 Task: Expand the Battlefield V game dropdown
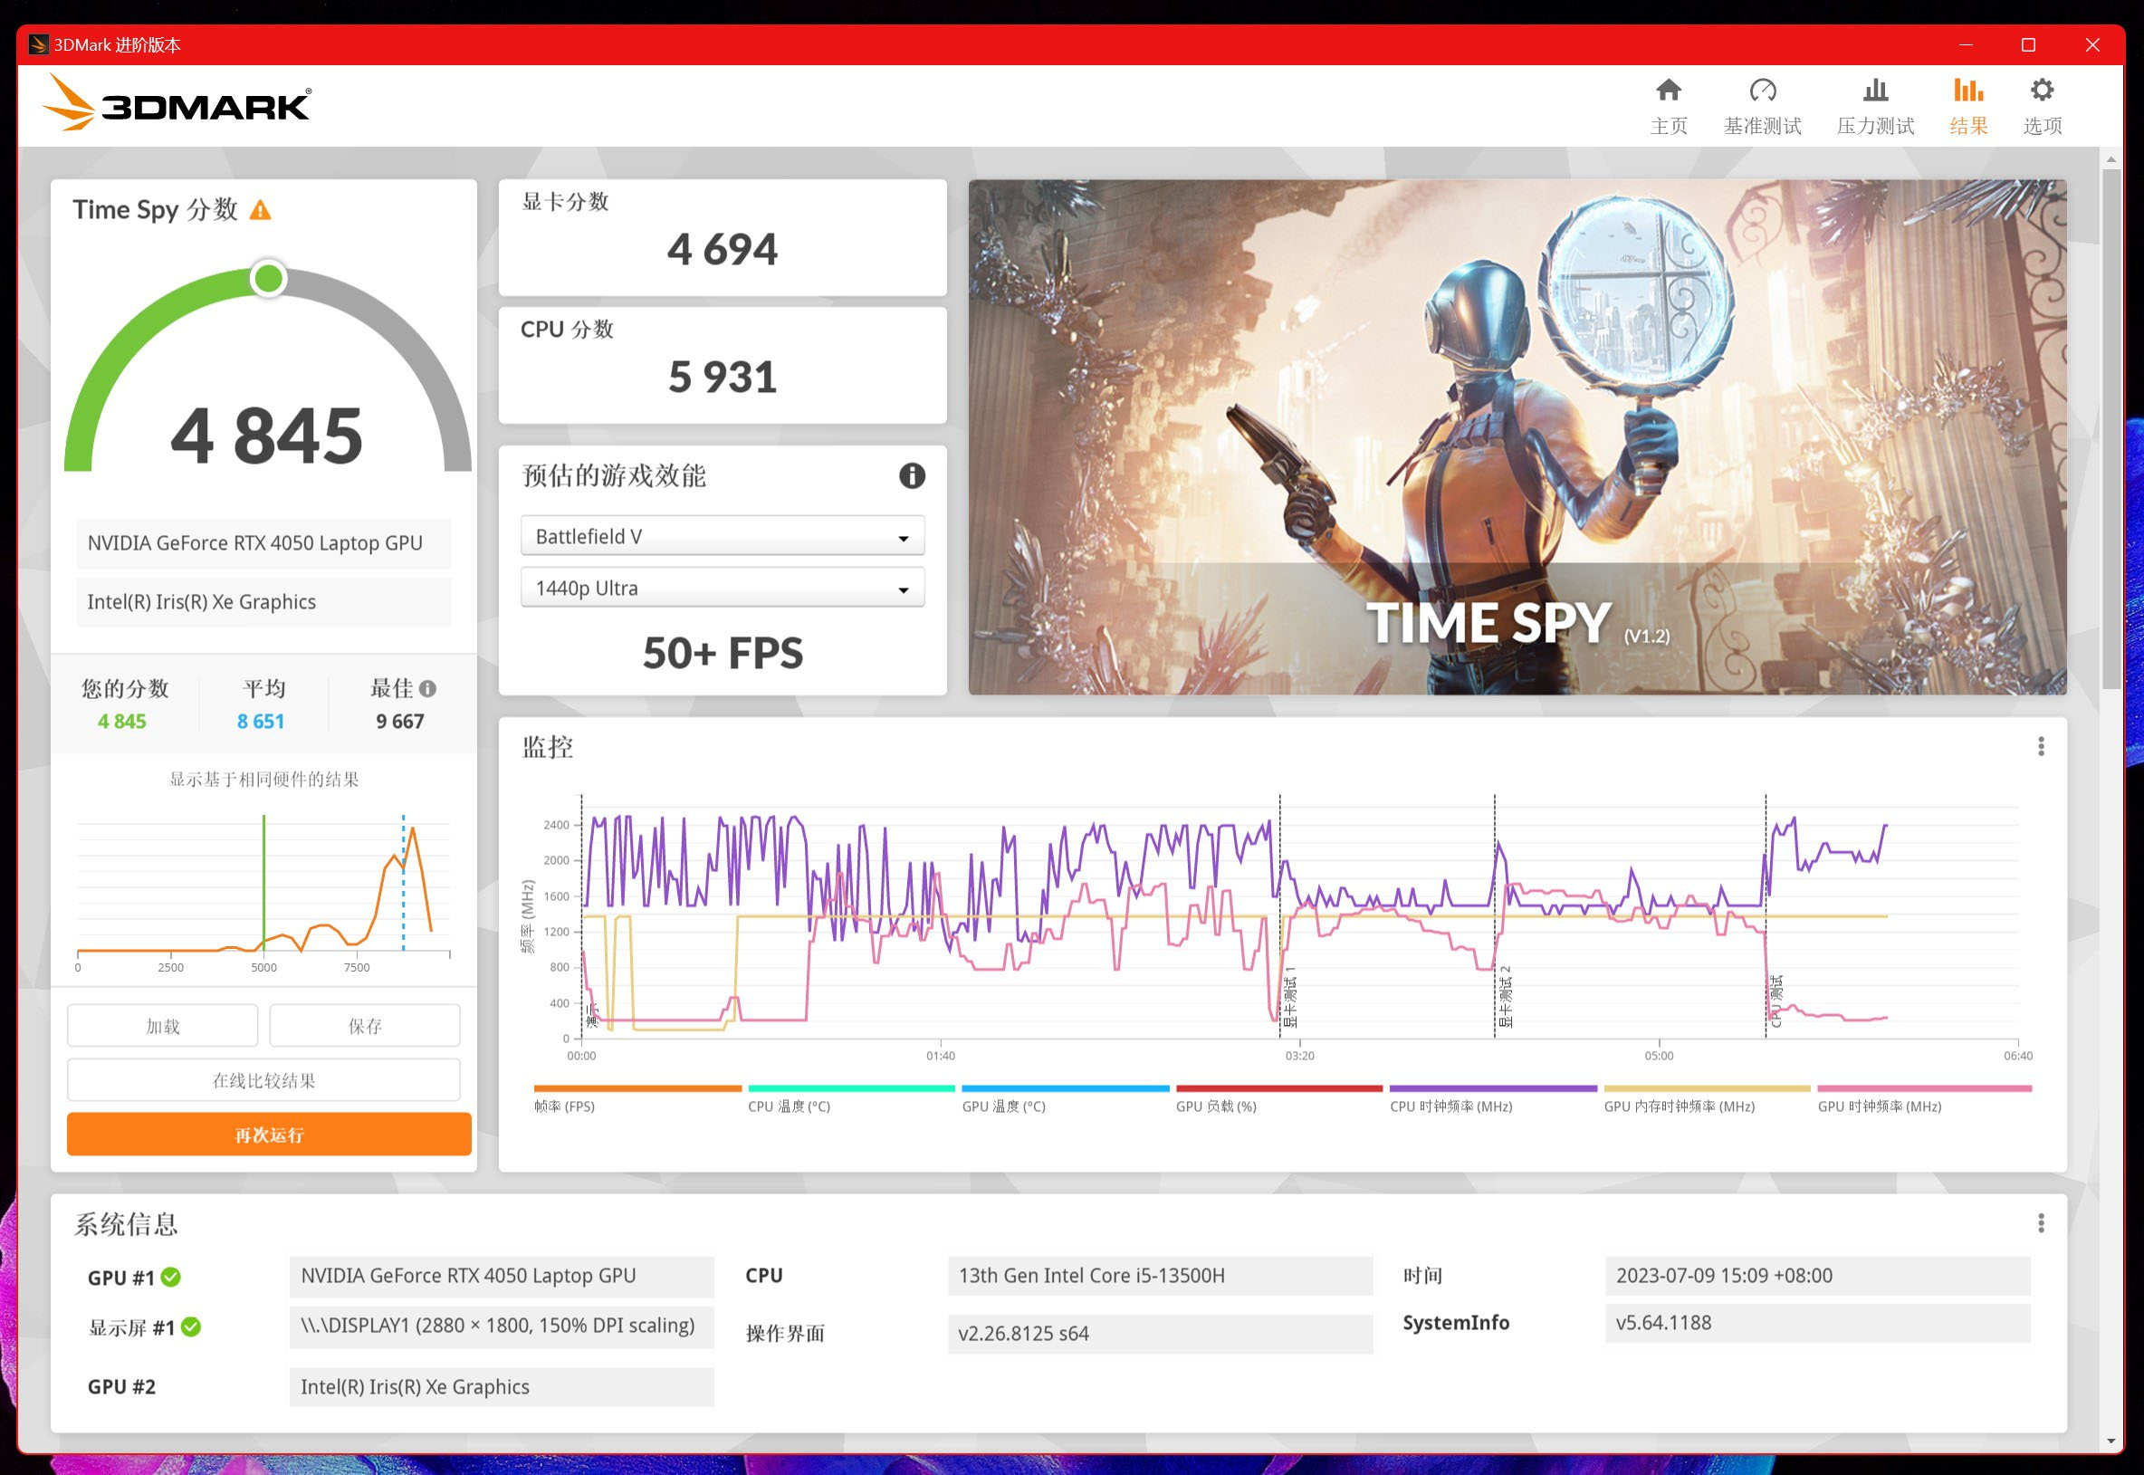[722, 537]
